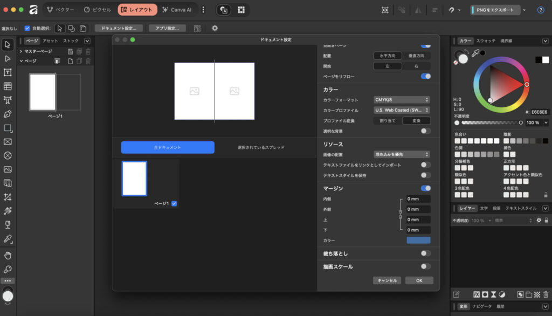Switch to the スウォッチ tab
This screenshot has height=316, width=552.
(486, 41)
